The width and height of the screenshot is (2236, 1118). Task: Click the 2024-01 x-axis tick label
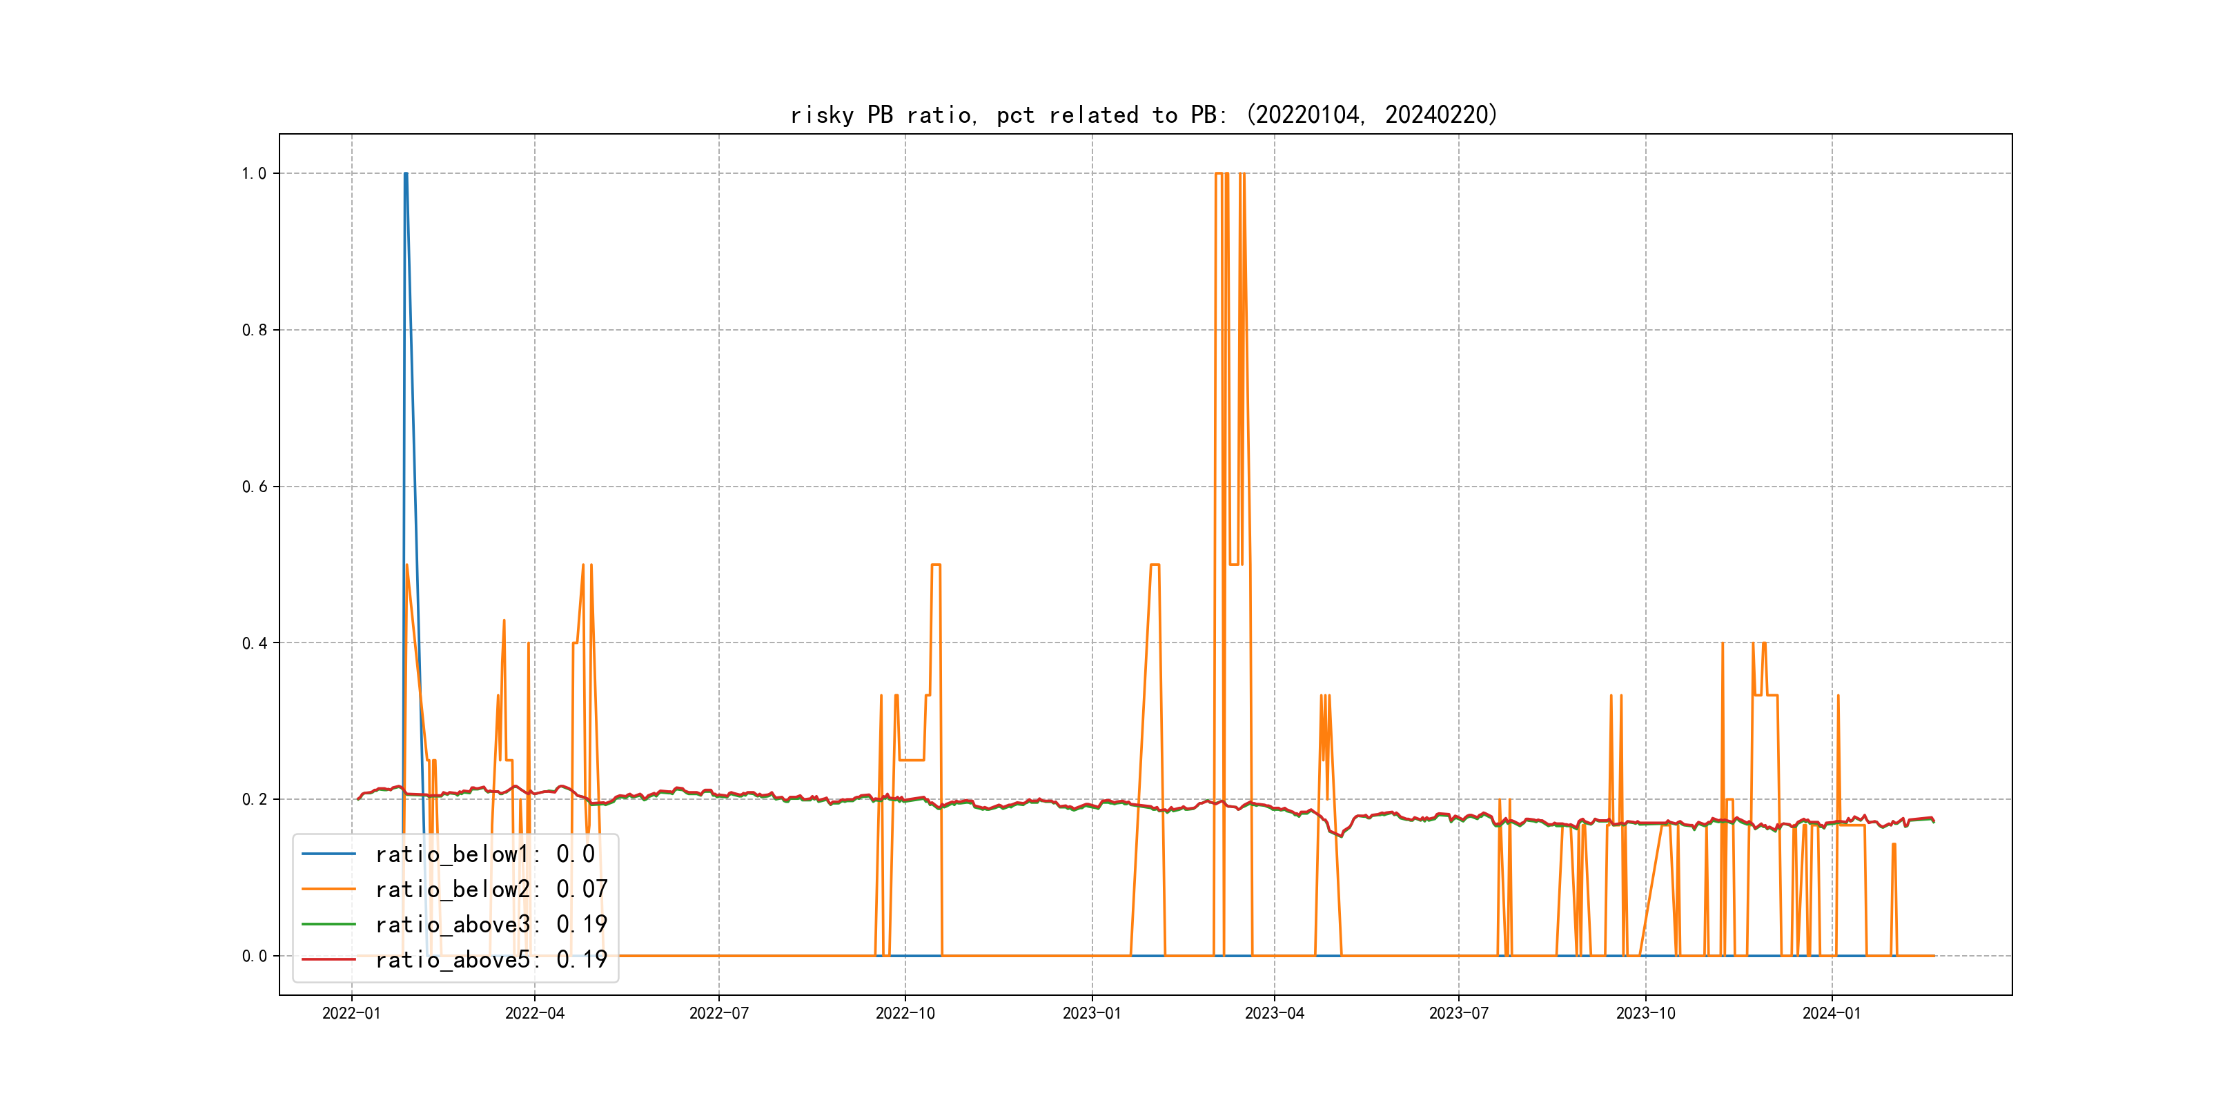[x=1832, y=1014]
